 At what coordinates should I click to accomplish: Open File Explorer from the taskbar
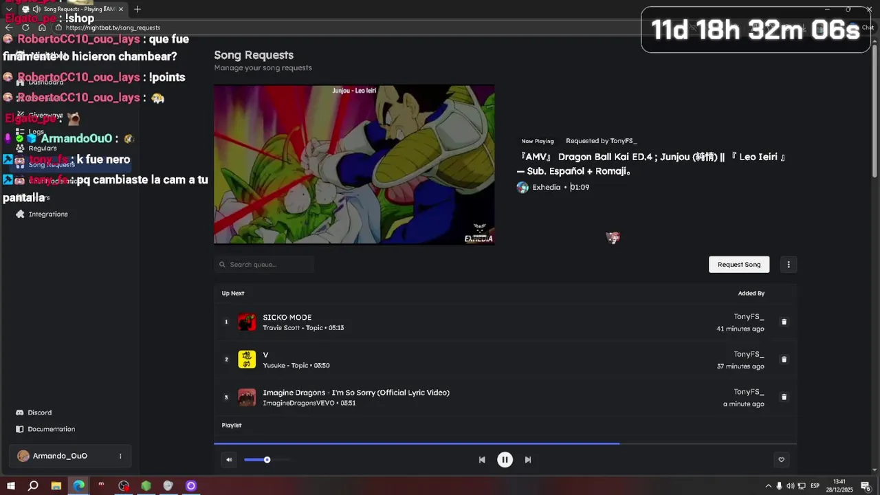tap(56, 486)
